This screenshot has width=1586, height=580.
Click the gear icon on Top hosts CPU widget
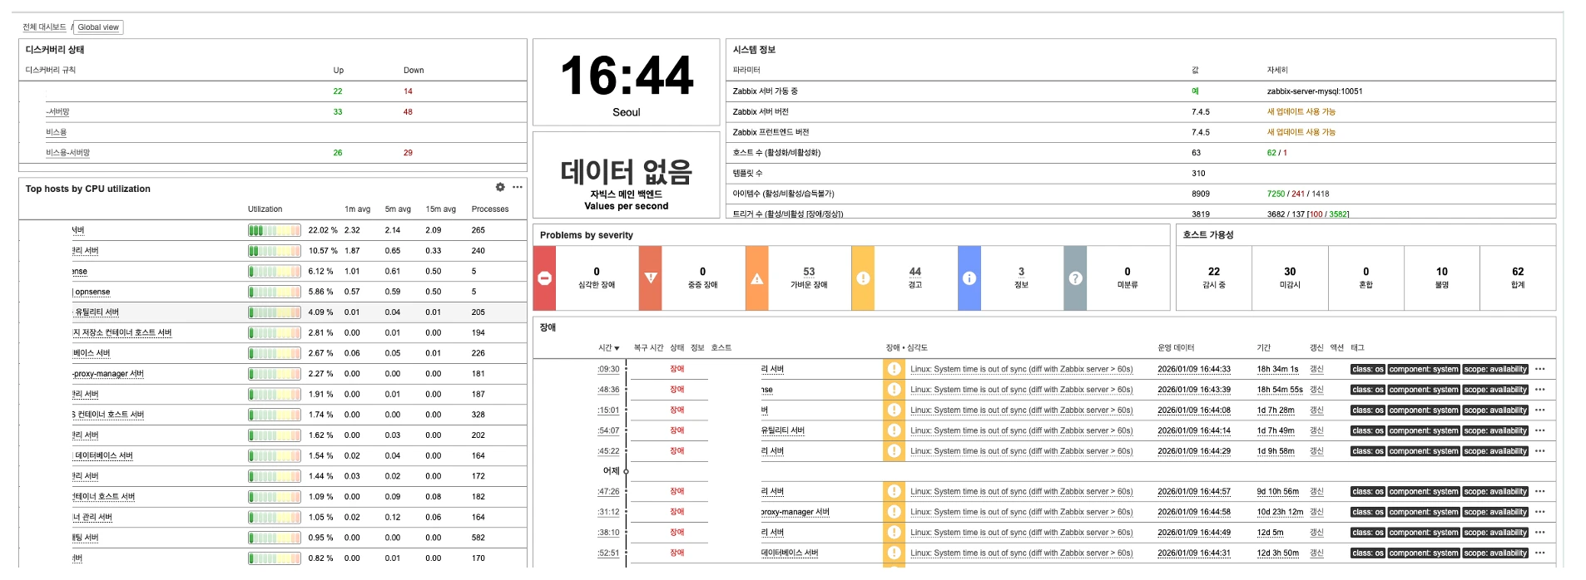point(500,188)
